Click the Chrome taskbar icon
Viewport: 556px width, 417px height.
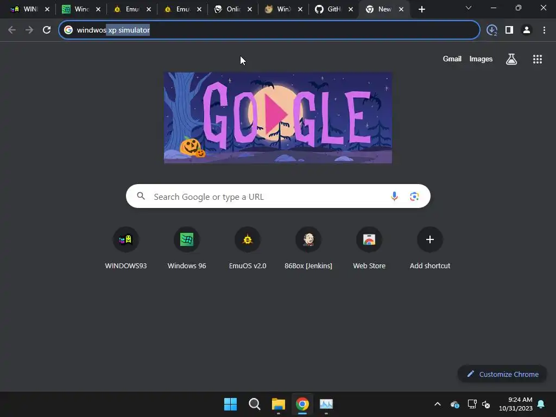point(302,404)
